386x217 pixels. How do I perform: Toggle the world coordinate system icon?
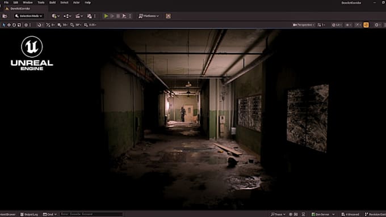26,25
